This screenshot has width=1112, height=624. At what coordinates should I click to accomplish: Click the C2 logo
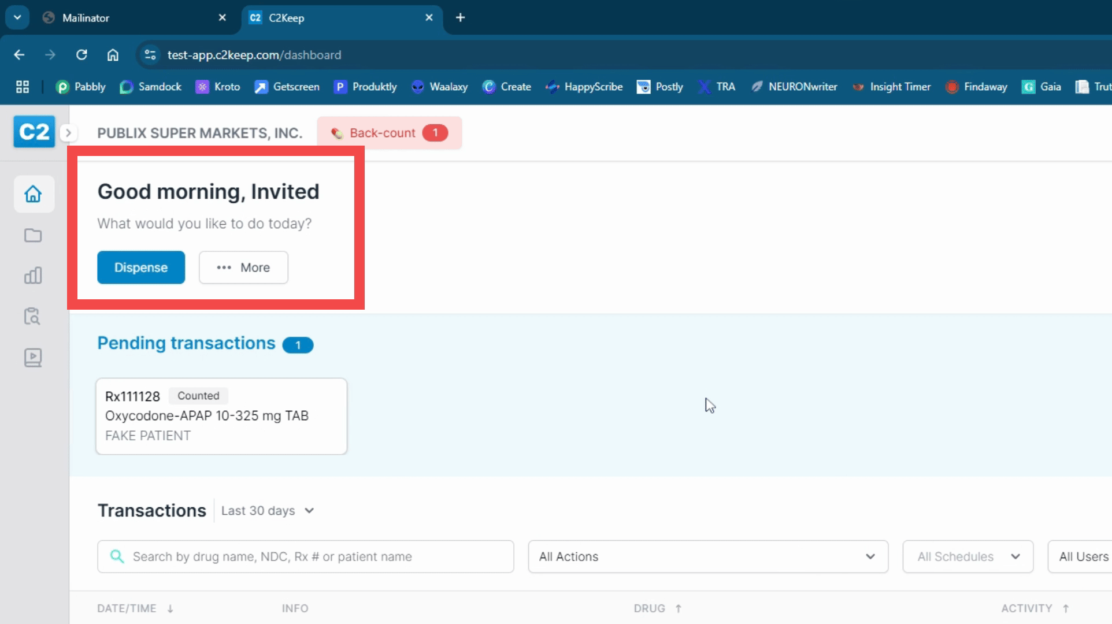(x=34, y=132)
